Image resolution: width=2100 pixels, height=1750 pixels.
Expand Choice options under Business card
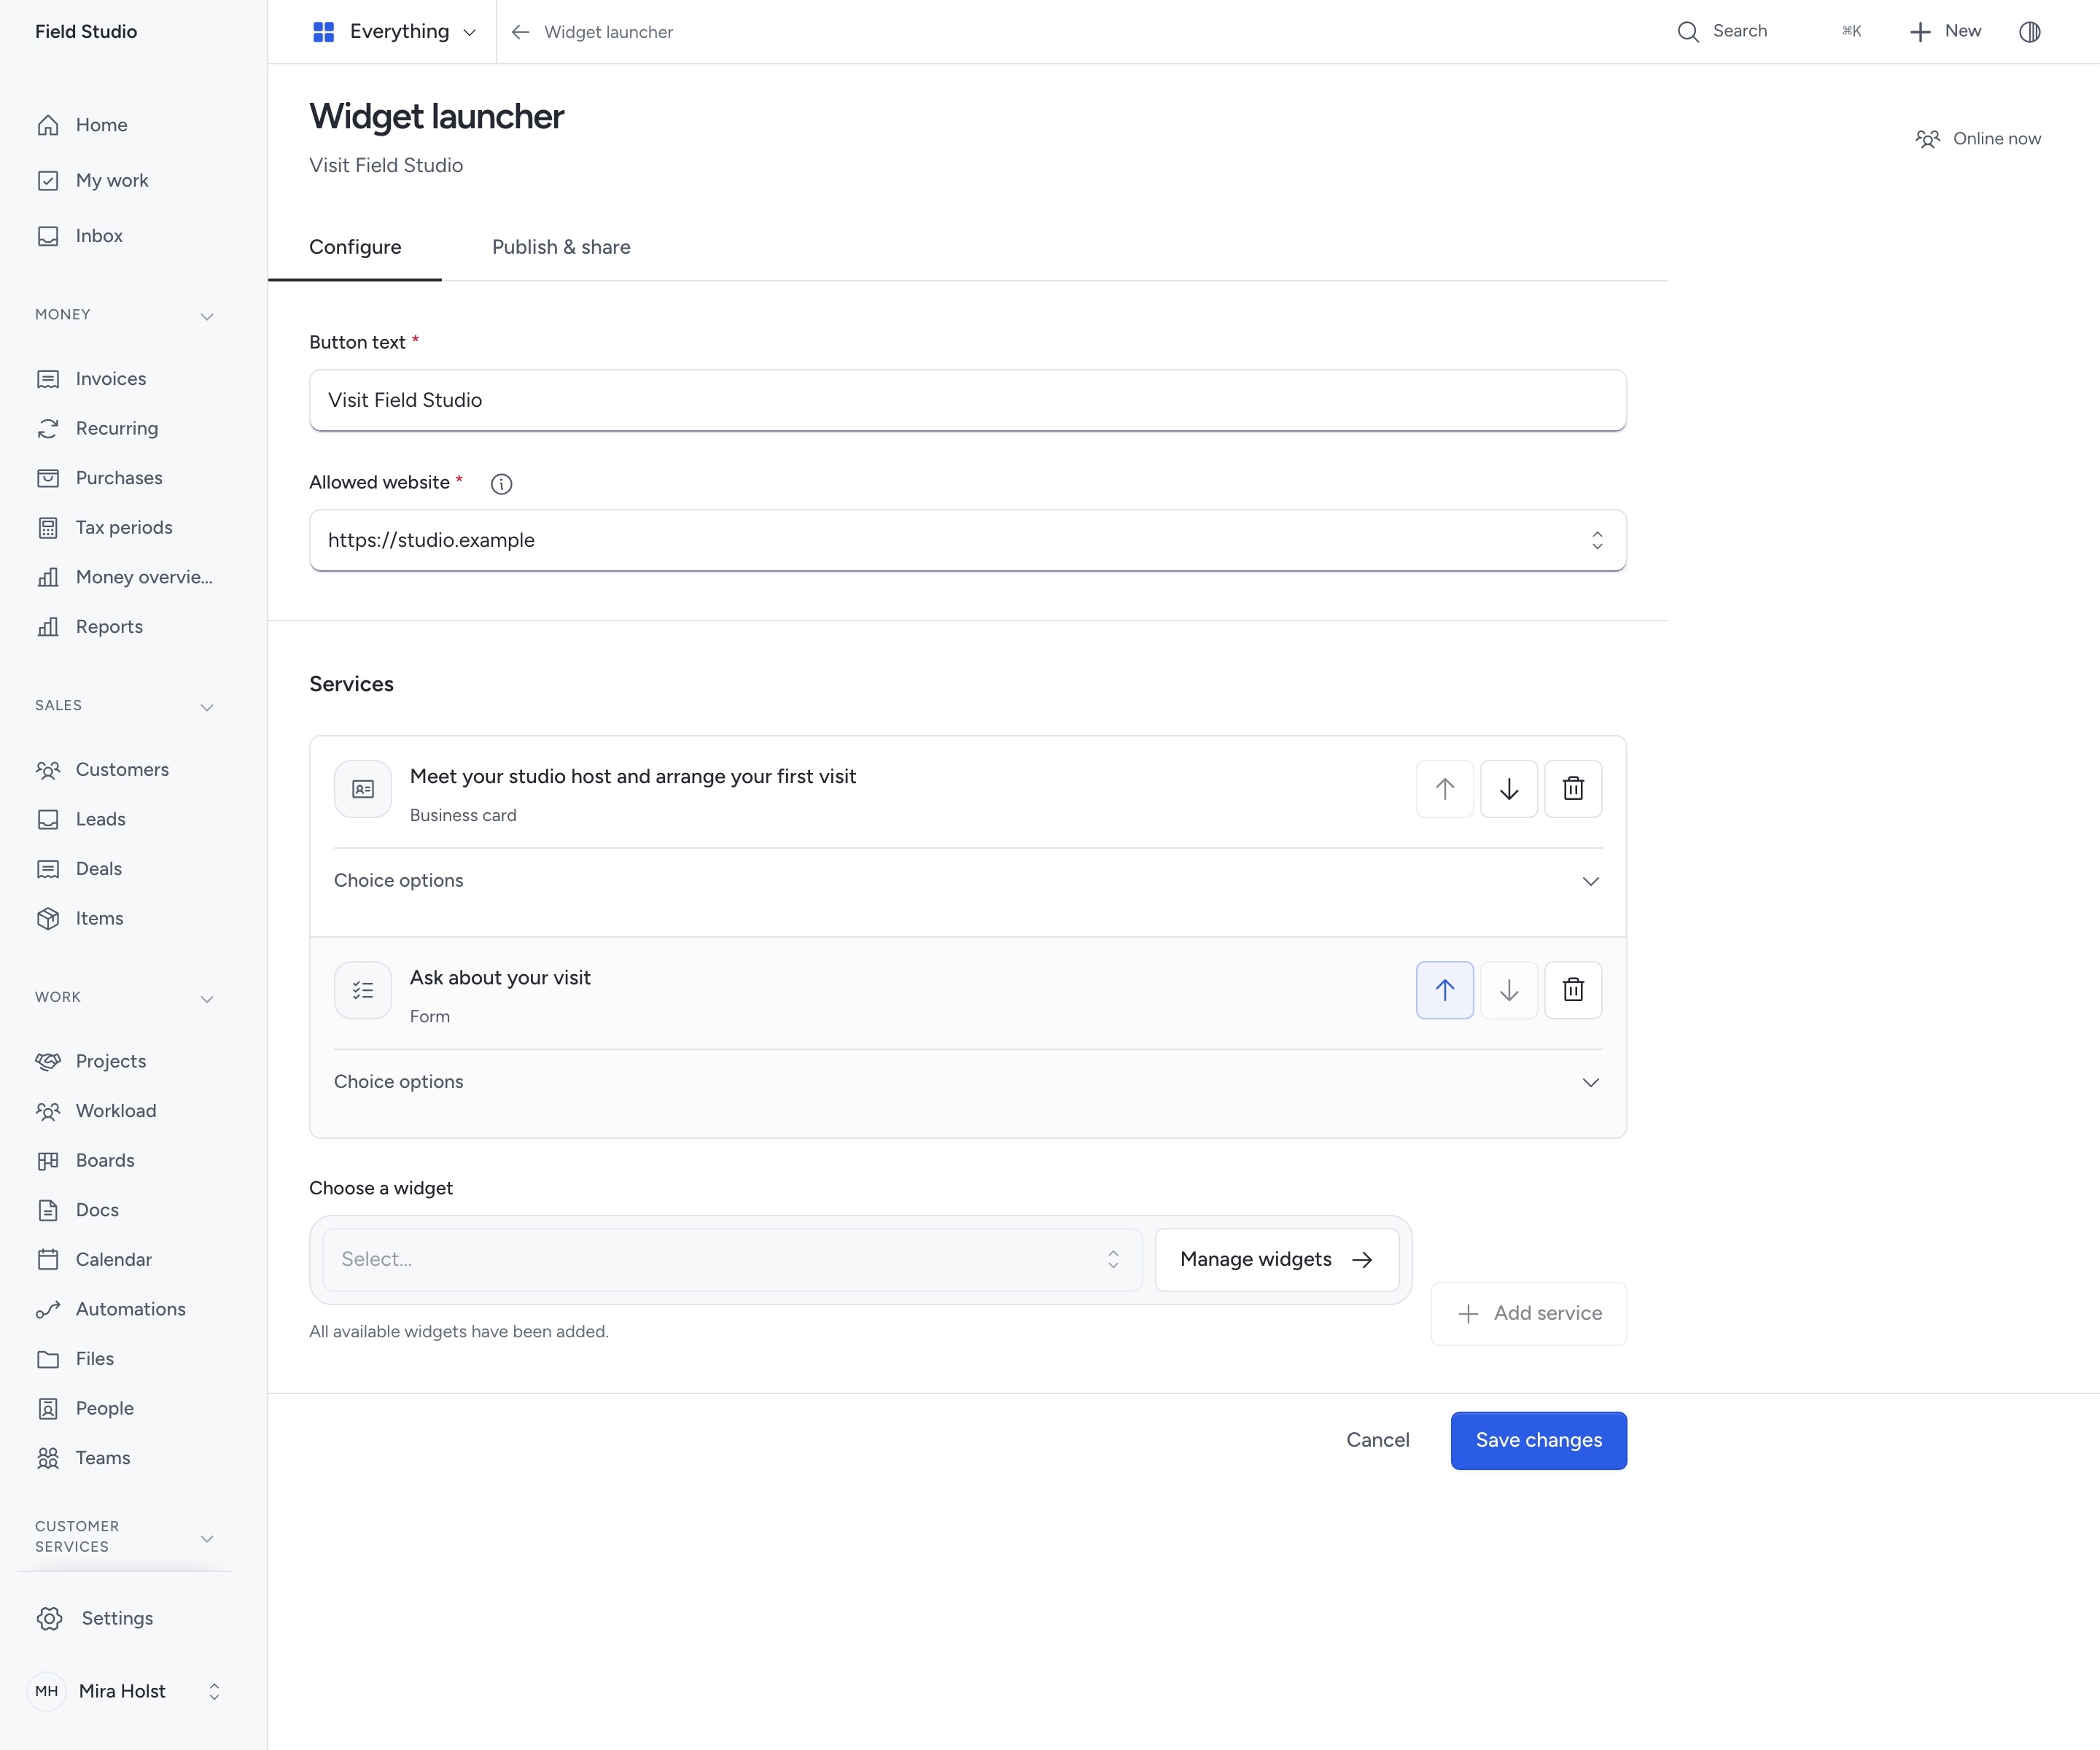click(x=967, y=881)
